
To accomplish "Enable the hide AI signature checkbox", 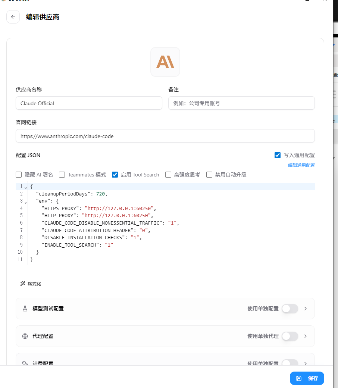I will coord(19,175).
